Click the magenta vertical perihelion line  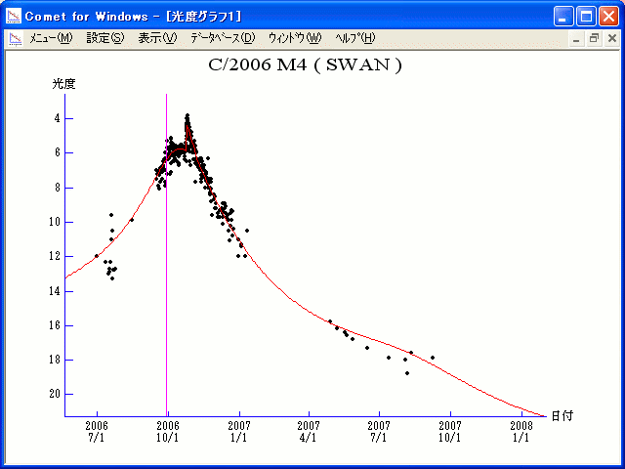coord(166,293)
